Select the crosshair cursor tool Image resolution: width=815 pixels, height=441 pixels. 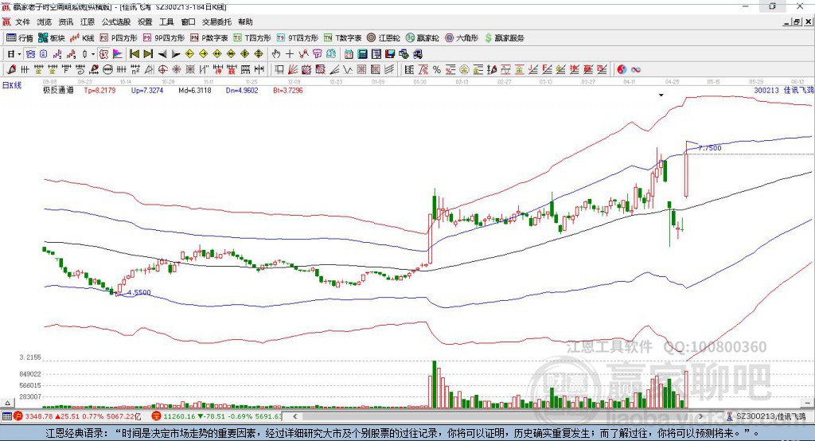[290, 54]
